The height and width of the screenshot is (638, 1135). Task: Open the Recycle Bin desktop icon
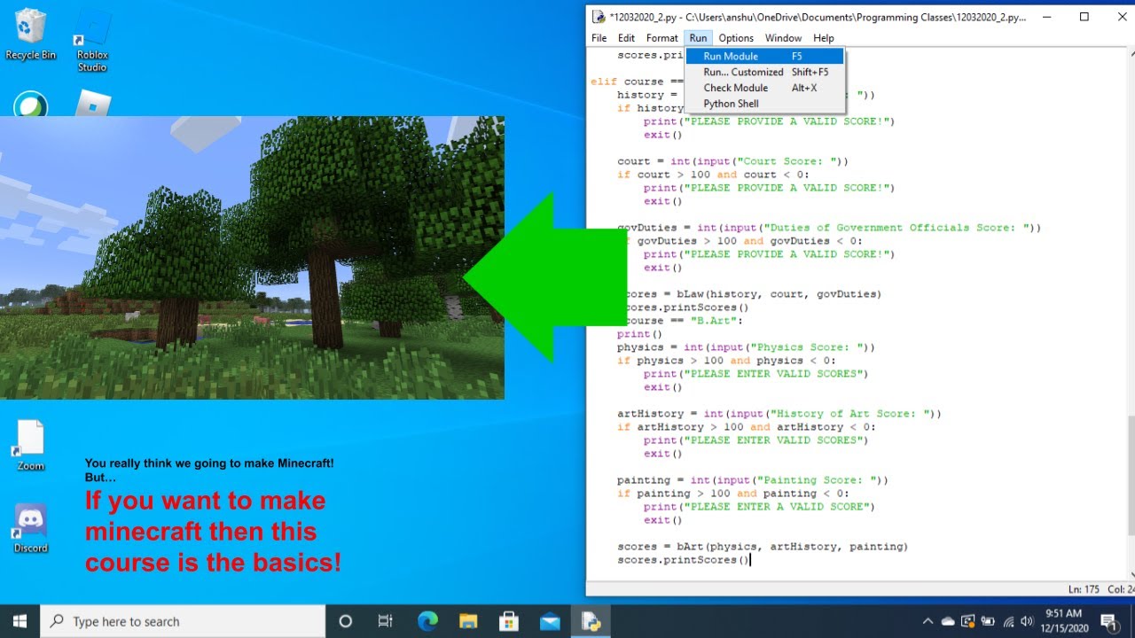coord(30,34)
